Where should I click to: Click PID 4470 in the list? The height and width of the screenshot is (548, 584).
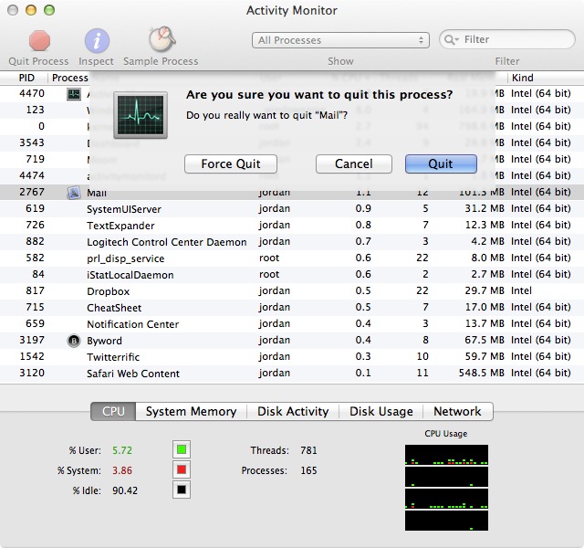[x=32, y=93]
